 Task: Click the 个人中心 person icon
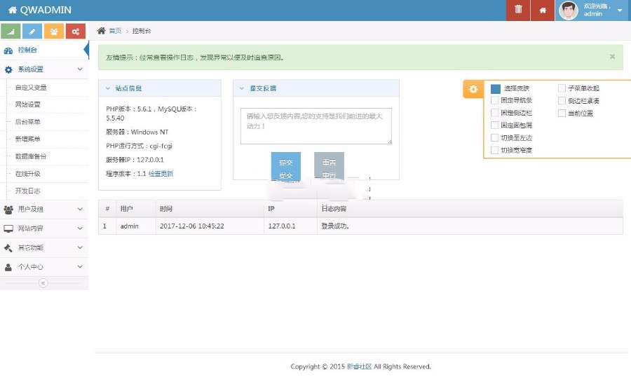(8, 267)
